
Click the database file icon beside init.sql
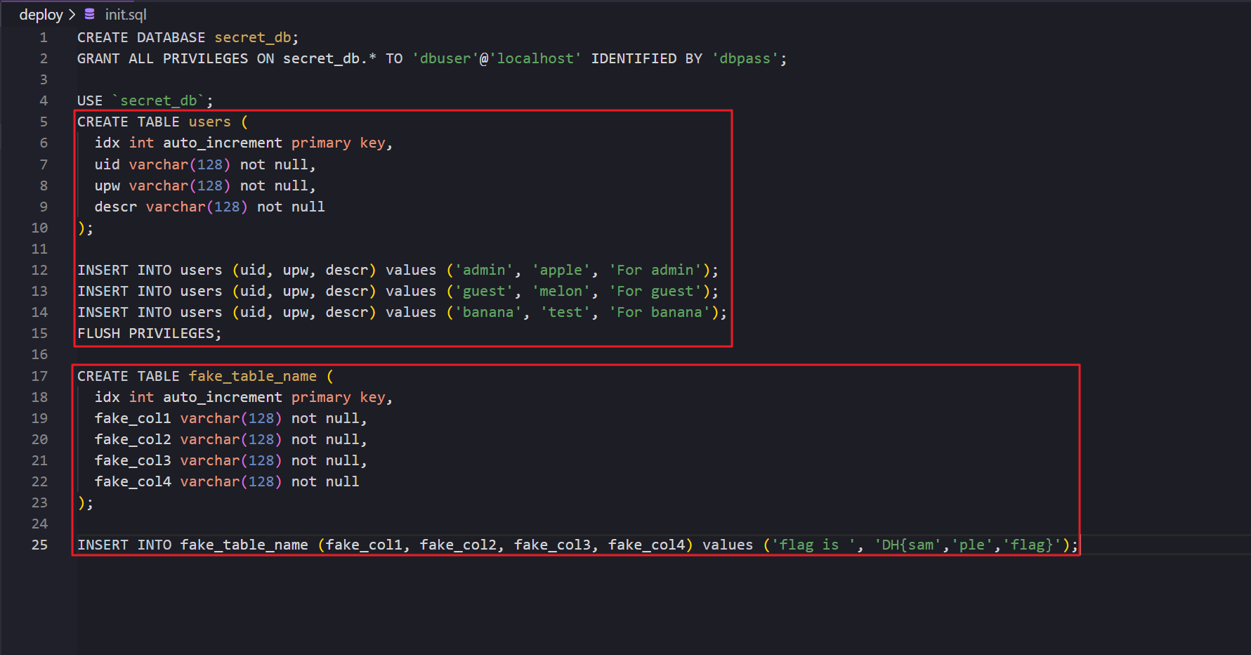click(x=89, y=14)
